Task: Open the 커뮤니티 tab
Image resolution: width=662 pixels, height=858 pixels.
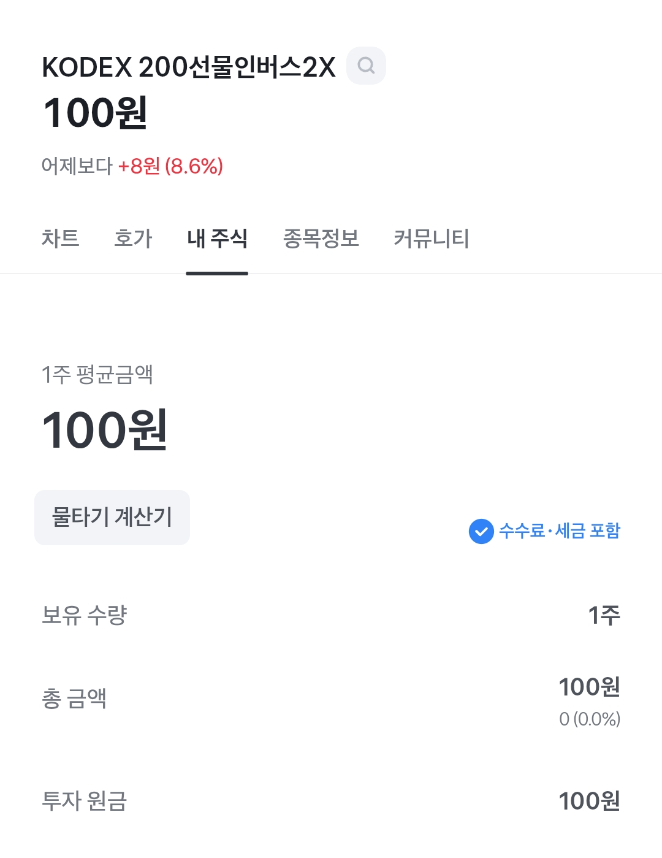Action: coord(432,239)
